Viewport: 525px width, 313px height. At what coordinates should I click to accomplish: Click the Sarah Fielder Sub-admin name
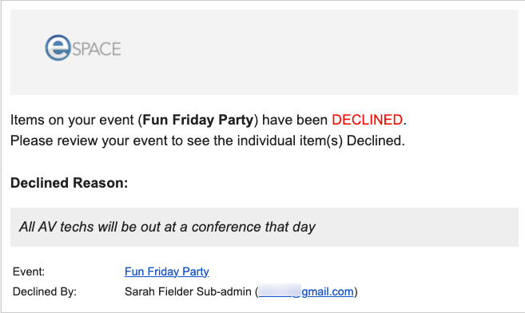pyautogui.click(x=188, y=291)
